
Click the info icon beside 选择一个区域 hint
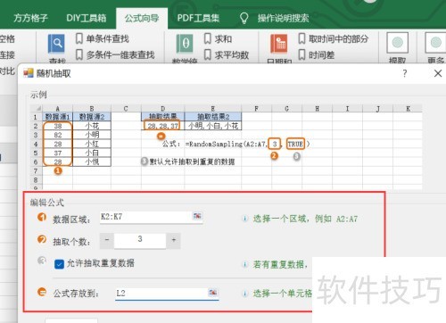(244, 219)
